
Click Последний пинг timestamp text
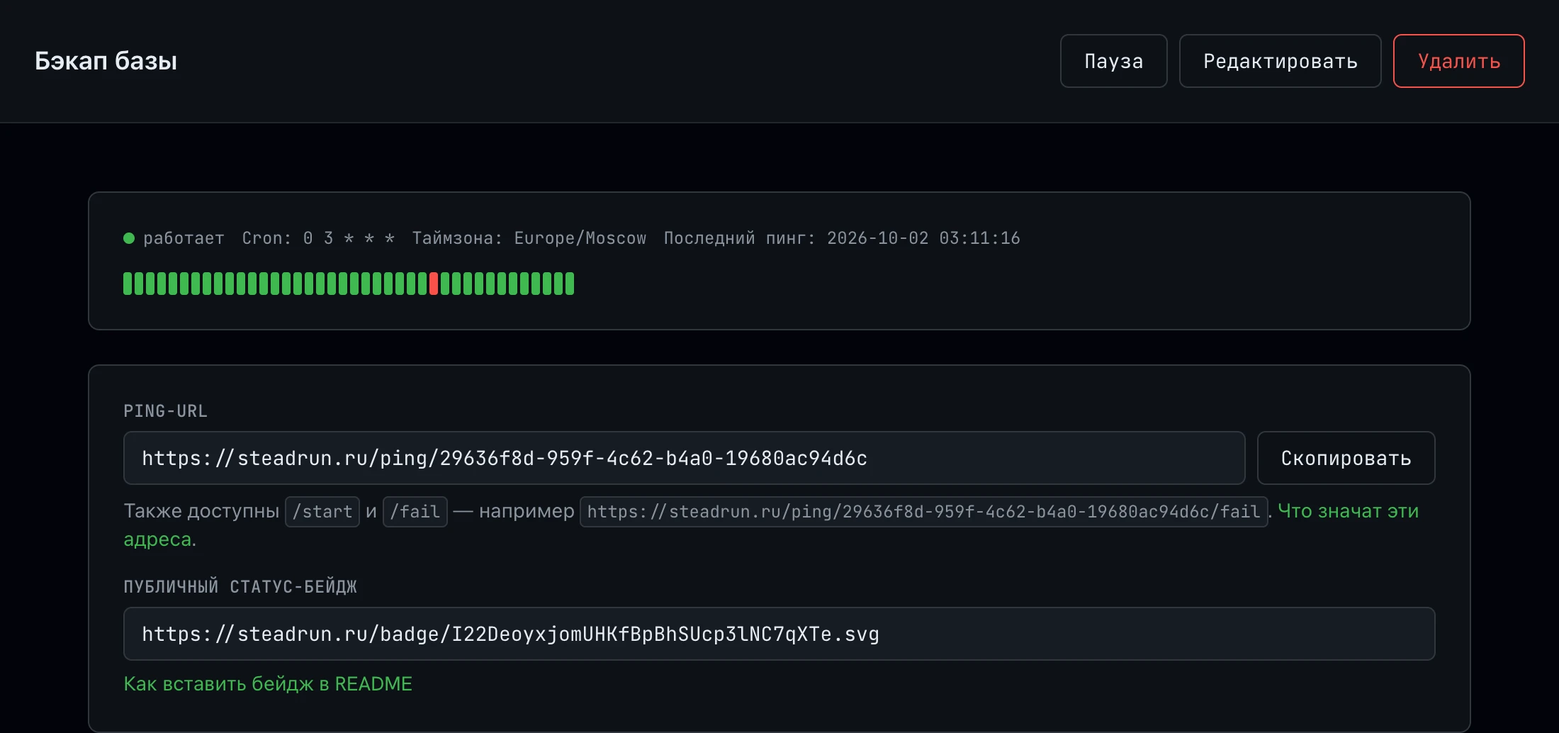[842, 238]
